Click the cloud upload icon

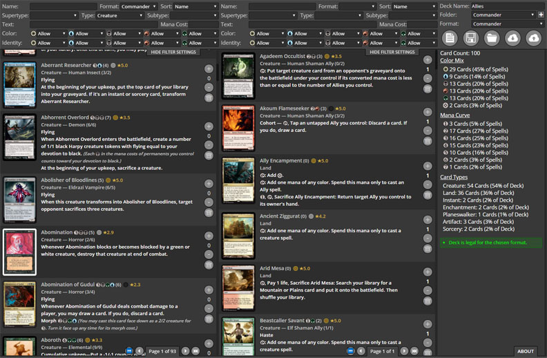pos(534,38)
